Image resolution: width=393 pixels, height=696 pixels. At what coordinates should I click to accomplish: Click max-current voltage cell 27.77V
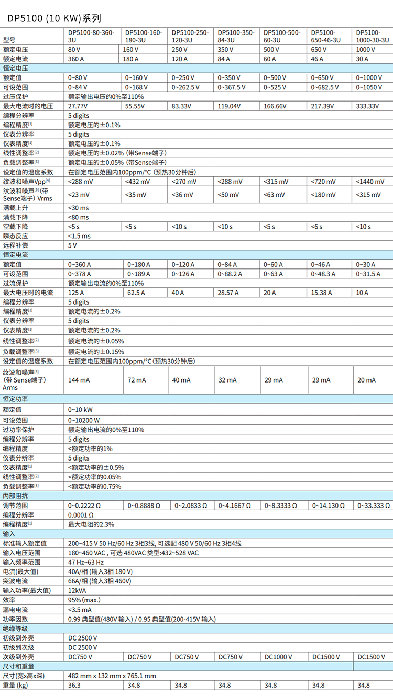[x=78, y=106]
